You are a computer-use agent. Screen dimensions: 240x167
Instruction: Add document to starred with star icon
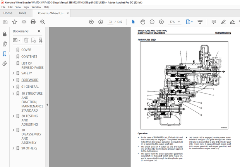point(15,22)
